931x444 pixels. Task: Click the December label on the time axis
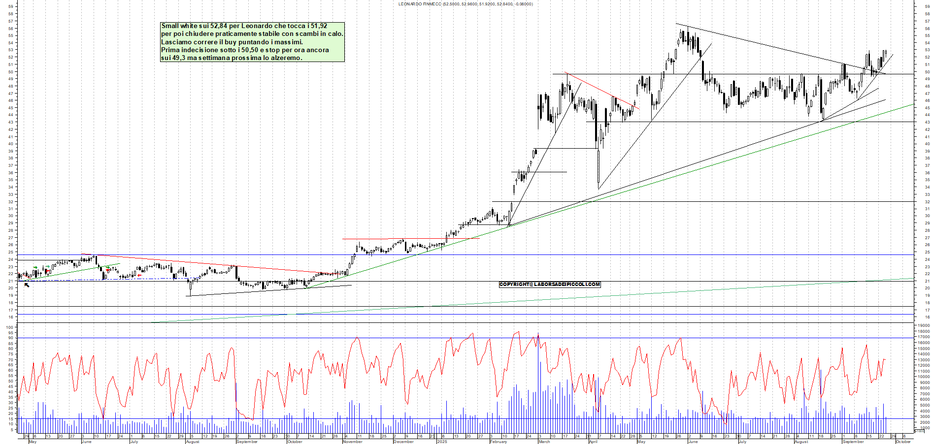click(x=404, y=442)
